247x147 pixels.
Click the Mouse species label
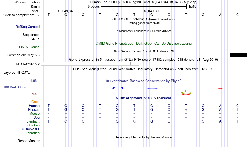34,114
